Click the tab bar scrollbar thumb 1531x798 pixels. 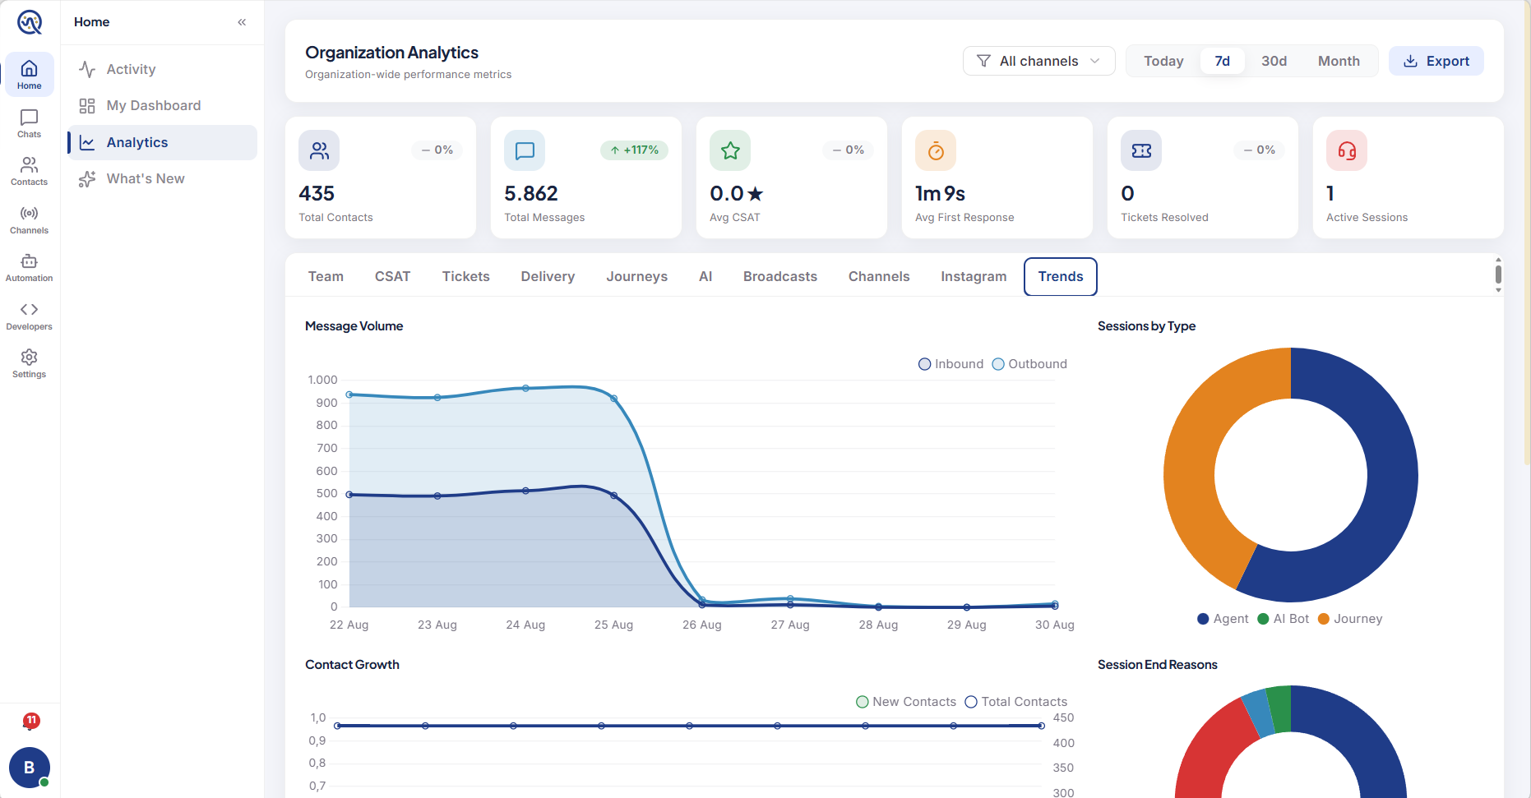coord(1498,274)
